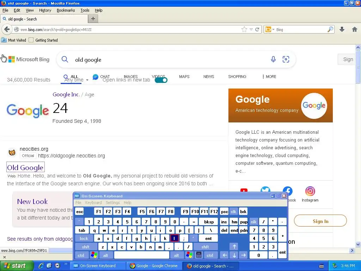Screen dimensions: 361x271
Task: Click the left Windows key on on-screen keyboard
Action: pos(94,255)
